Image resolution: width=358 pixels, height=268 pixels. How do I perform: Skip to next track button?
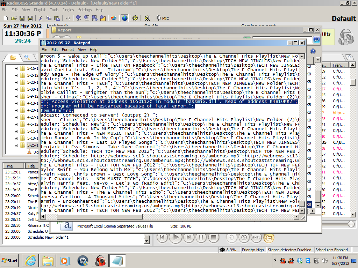(188, 238)
